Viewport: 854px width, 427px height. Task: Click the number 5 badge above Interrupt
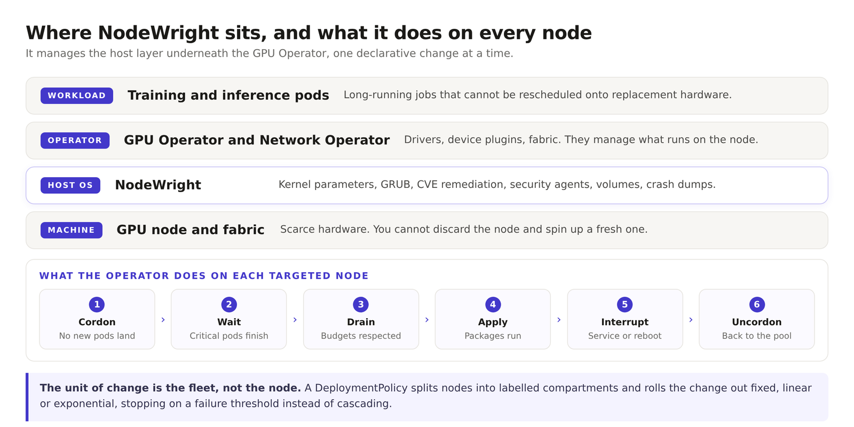624,304
